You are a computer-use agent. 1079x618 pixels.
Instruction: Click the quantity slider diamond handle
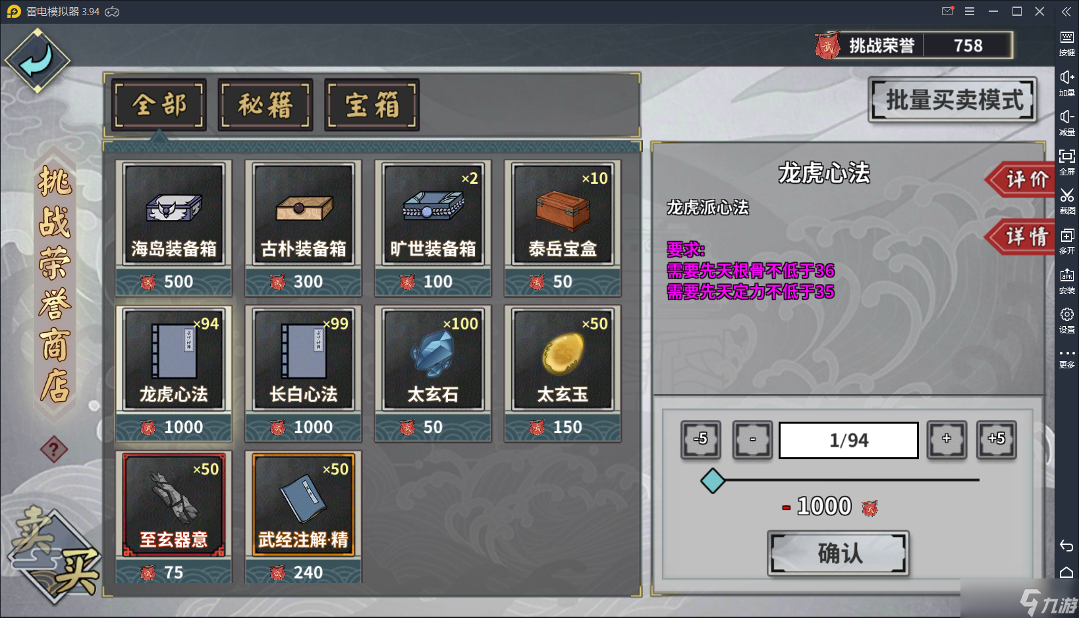click(x=713, y=481)
